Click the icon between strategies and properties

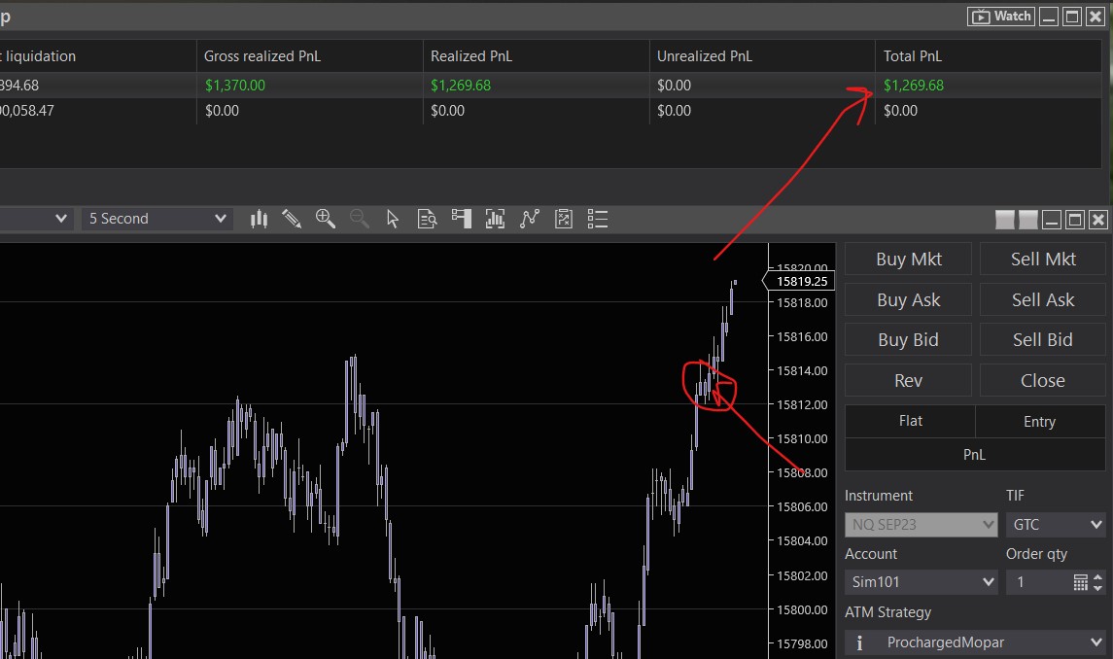click(x=564, y=219)
